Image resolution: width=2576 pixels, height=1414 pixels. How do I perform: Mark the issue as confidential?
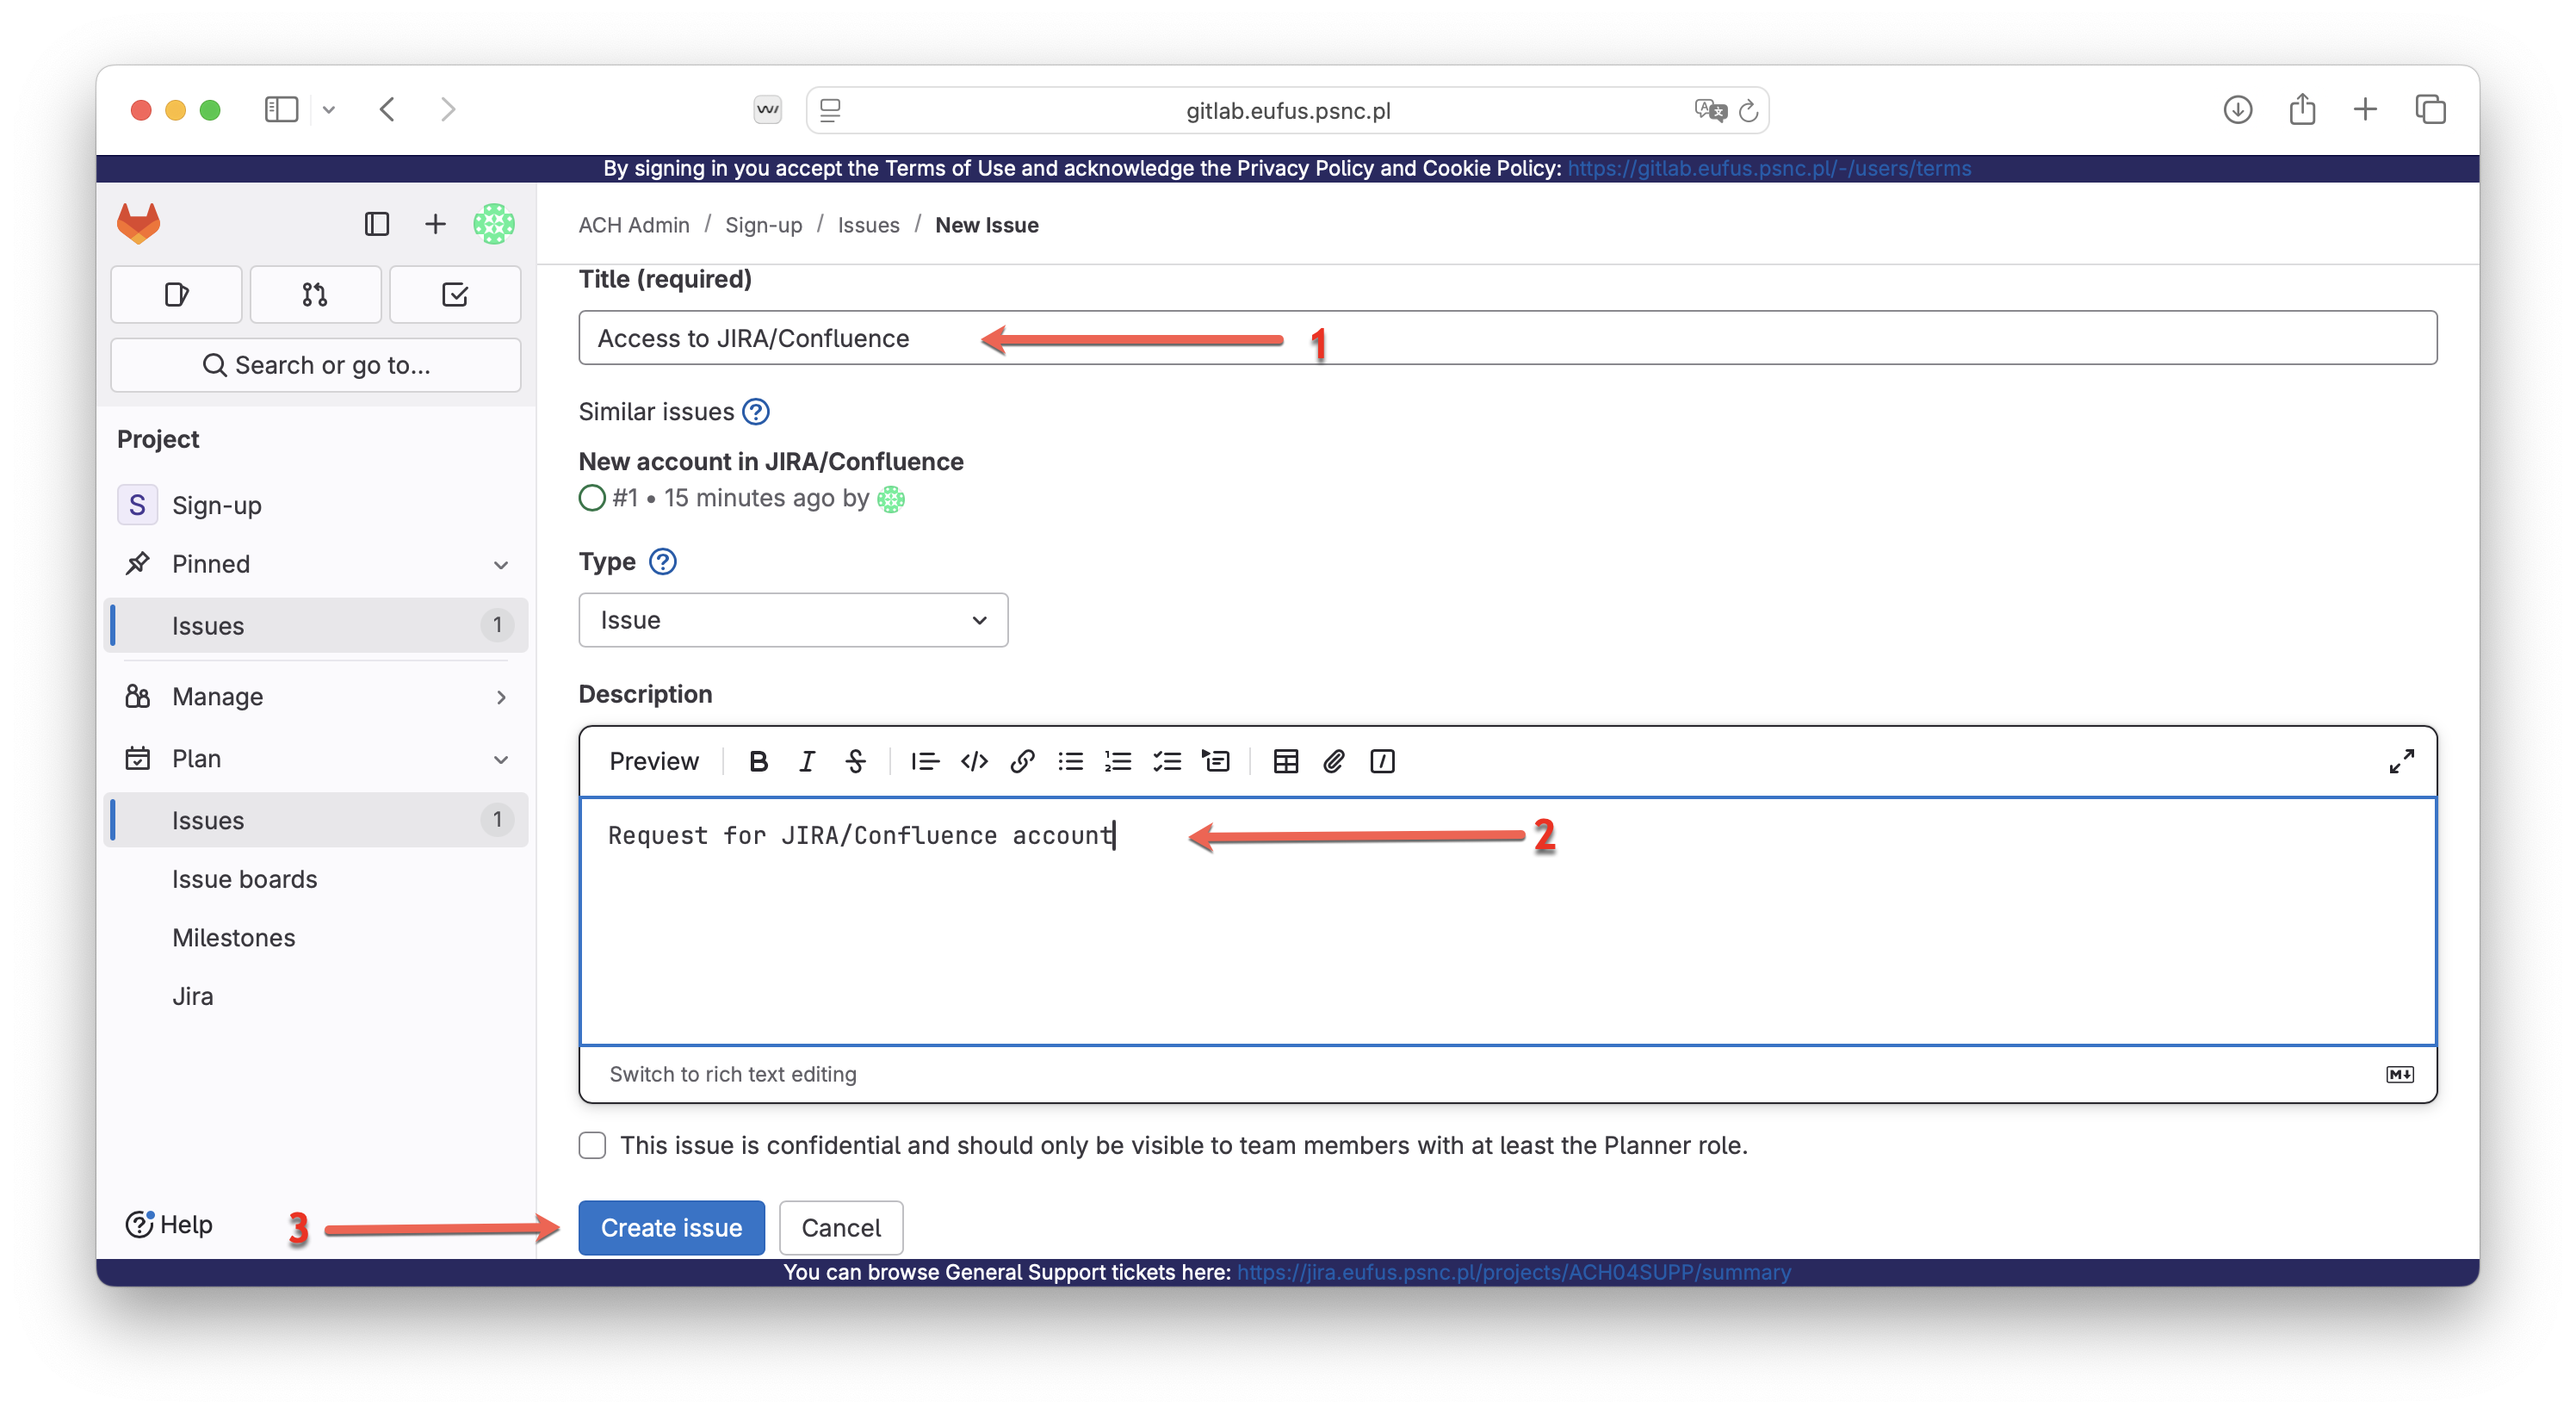pos(592,1146)
